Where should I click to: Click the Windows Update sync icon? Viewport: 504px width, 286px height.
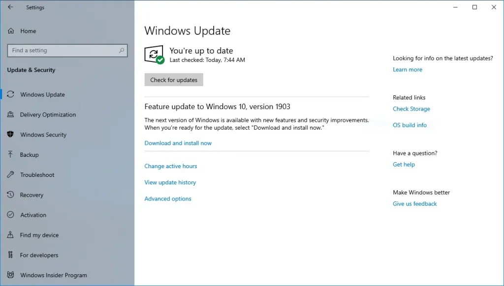click(10, 94)
